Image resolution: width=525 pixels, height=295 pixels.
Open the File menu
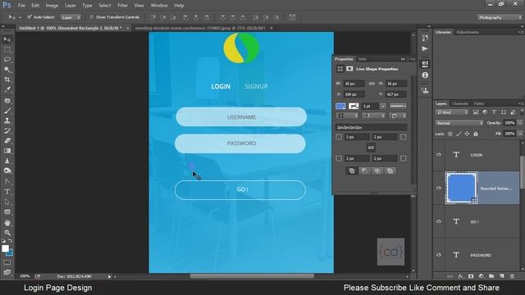21,6
